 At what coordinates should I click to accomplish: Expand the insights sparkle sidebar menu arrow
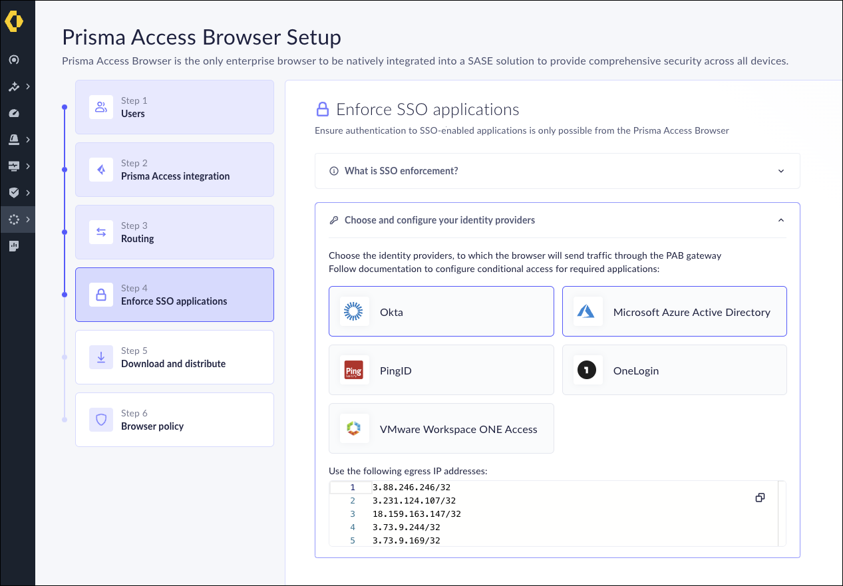tap(28, 86)
